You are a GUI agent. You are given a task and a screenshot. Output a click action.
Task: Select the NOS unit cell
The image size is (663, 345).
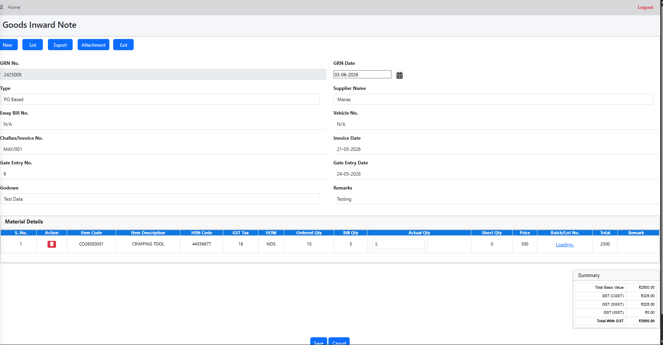pyautogui.click(x=271, y=244)
